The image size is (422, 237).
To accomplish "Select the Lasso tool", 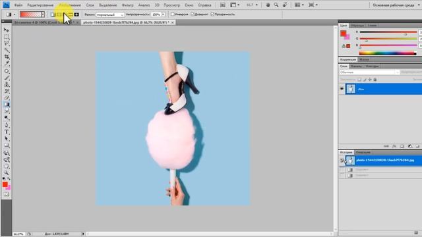I will 7,43.
